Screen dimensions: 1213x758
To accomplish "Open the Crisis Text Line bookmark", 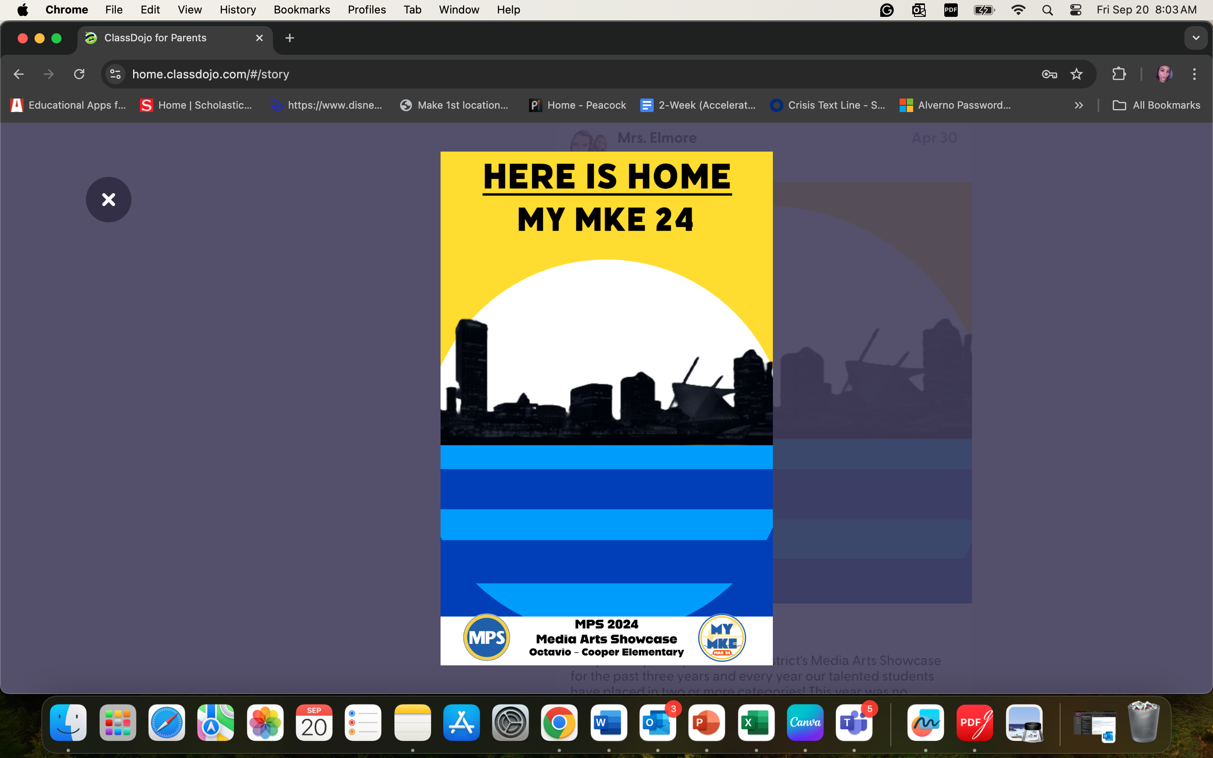I will tap(828, 105).
